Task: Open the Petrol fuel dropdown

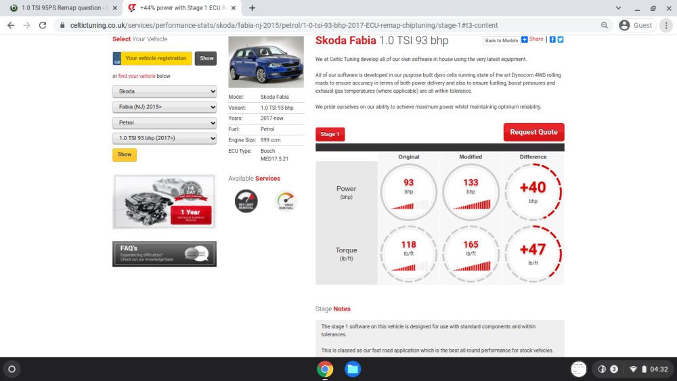Action: 165,122
